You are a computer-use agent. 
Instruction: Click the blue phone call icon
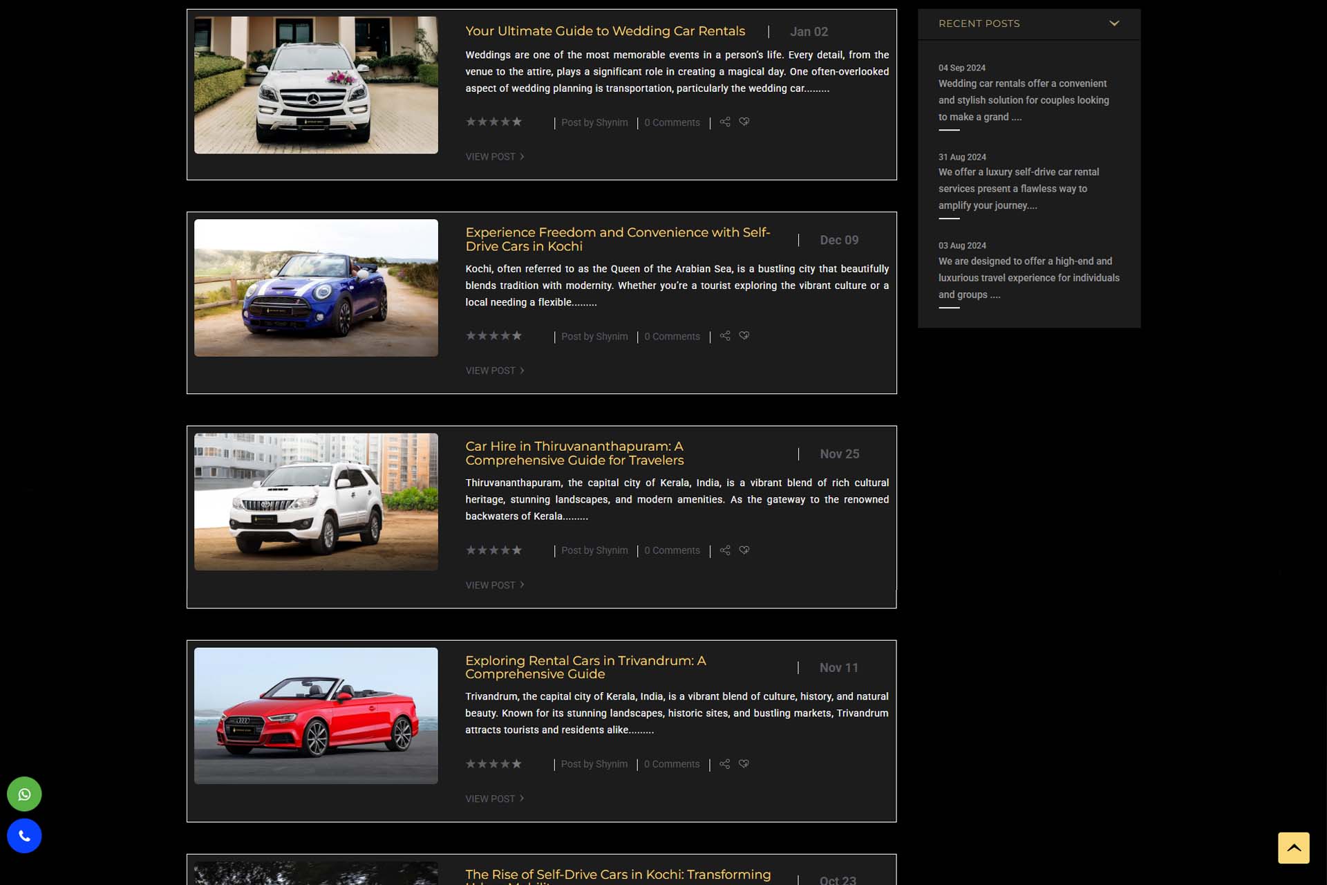click(24, 836)
